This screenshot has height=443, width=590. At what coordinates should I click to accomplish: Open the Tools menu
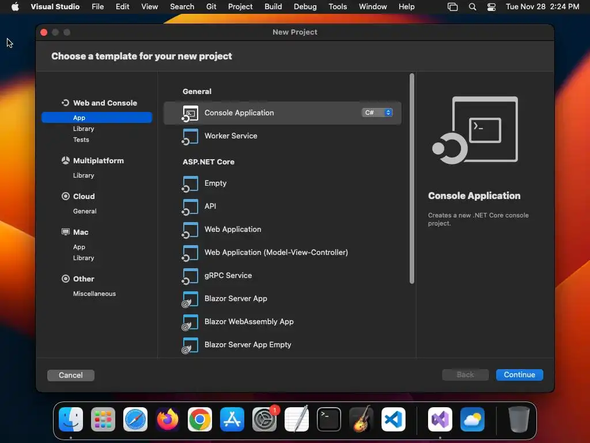click(x=338, y=6)
